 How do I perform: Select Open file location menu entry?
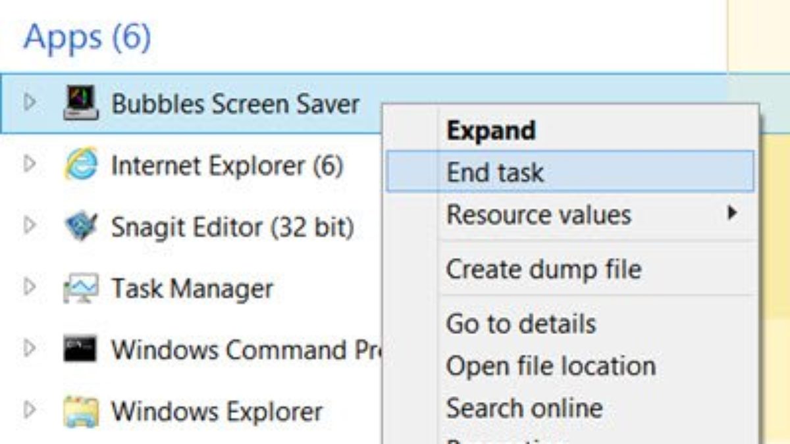pos(550,366)
